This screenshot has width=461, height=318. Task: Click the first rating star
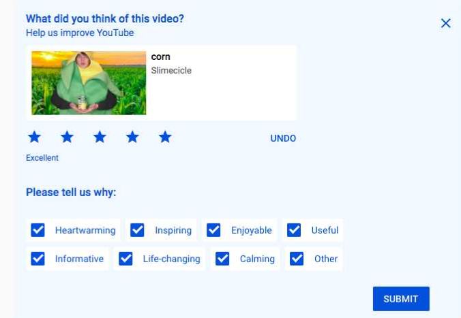coord(34,138)
